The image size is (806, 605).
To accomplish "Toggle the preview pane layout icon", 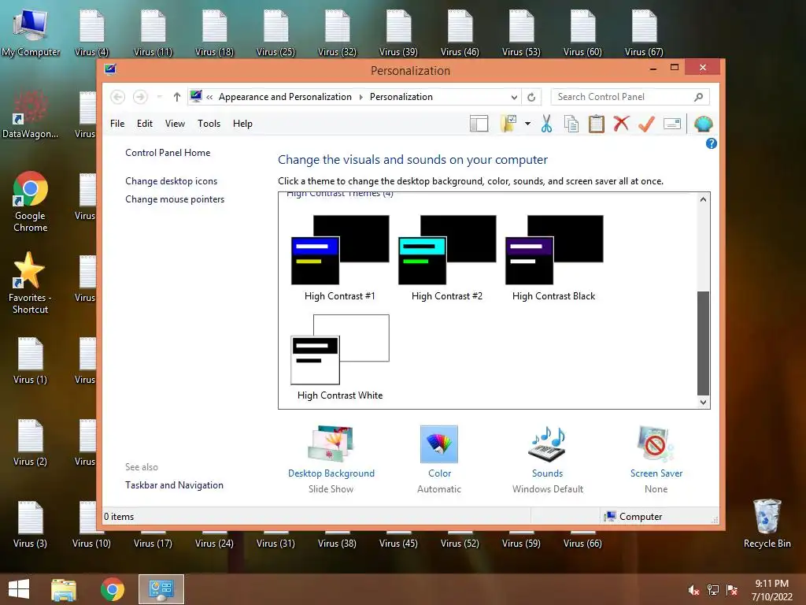I will point(479,124).
